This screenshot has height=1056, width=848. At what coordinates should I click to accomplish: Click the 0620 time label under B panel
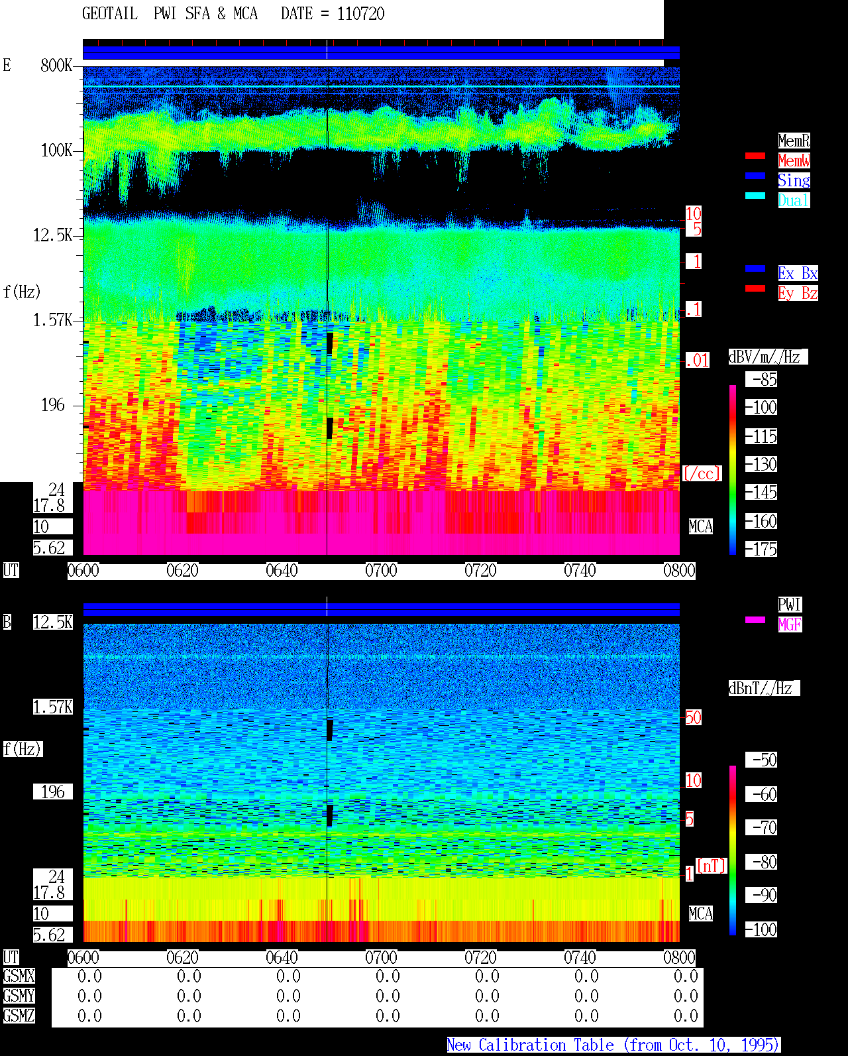click(182, 958)
